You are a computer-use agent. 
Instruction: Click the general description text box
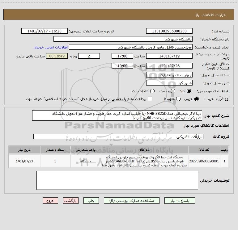117,115
